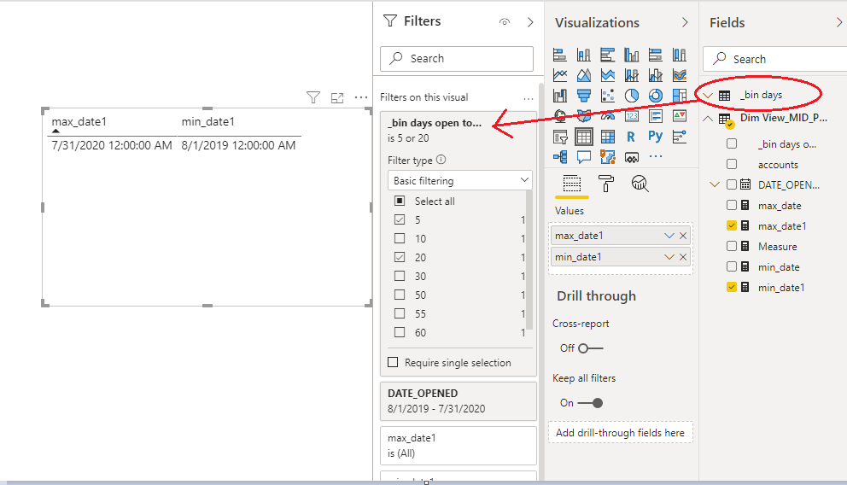Toggle the Select all checkbox
This screenshot has width=847, height=485.
pos(400,201)
